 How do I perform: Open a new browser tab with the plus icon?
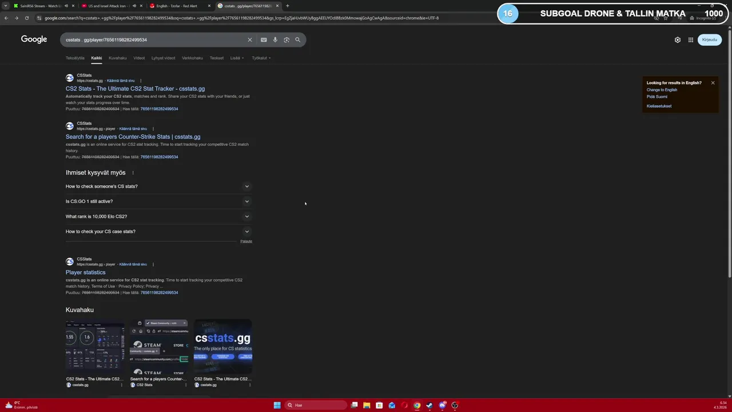coord(287,6)
